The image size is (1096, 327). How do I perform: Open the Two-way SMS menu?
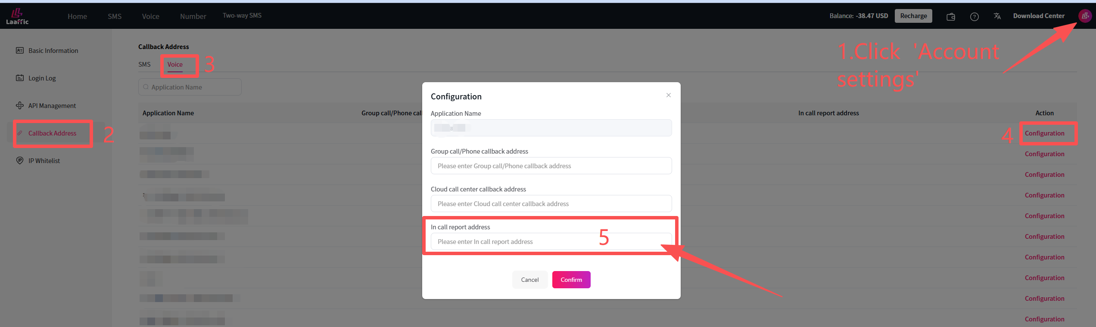click(242, 15)
